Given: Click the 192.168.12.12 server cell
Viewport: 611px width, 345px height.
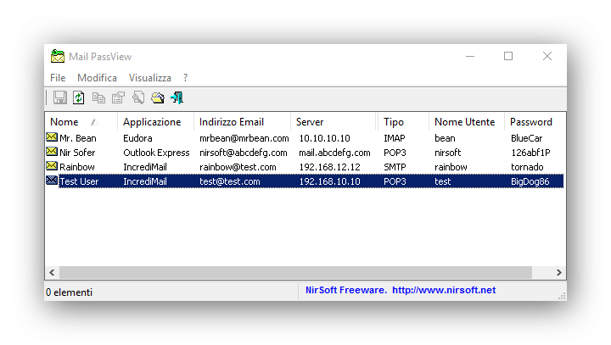Looking at the screenshot, I should click(x=329, y=167).
